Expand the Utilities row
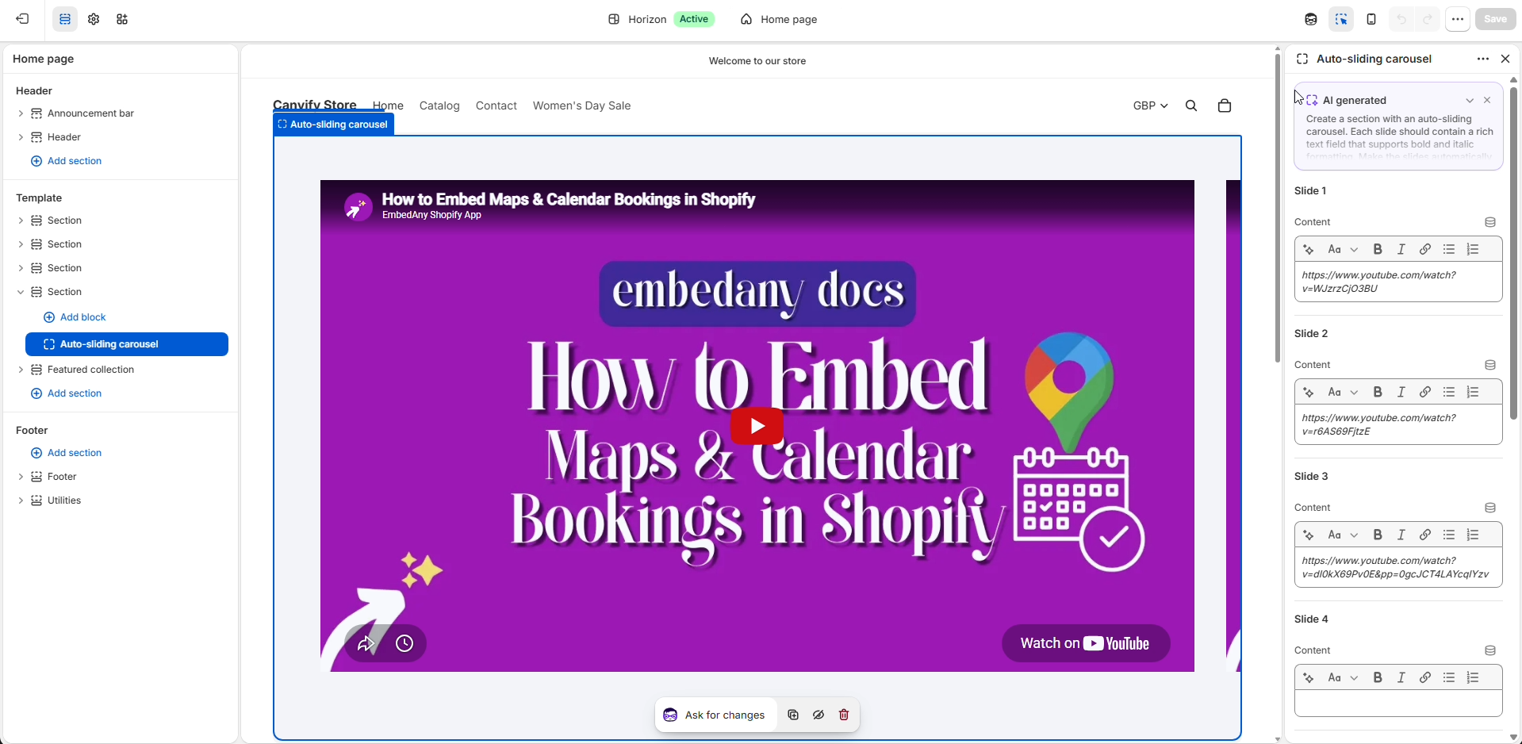This screenshot has height=744, width=1522. 21,500
